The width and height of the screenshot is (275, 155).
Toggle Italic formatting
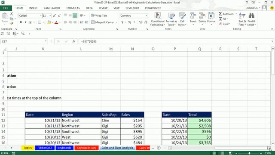tap(26, 22)
